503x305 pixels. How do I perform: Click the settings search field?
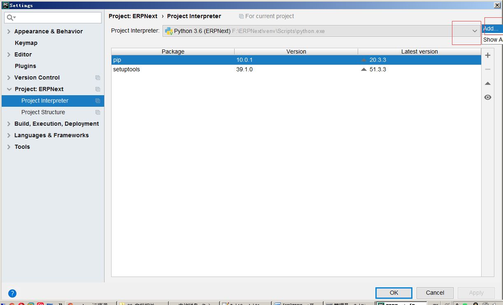click(53, 17)
